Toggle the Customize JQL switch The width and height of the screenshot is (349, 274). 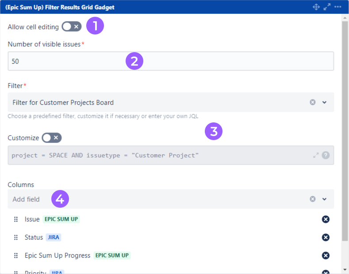[51, 138]
